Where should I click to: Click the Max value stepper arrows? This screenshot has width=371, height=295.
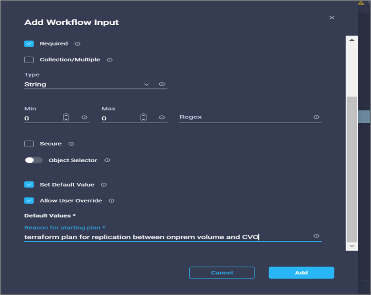143,117
